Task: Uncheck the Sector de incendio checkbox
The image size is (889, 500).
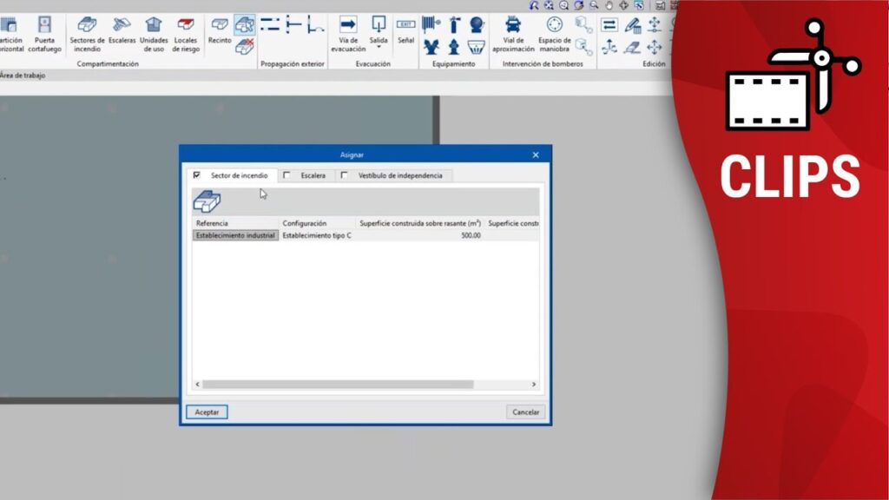Action: pyautogui.click(x=197, y=175)
